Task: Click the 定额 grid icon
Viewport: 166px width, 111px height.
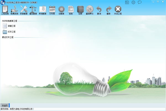Action: coord(80,9)
